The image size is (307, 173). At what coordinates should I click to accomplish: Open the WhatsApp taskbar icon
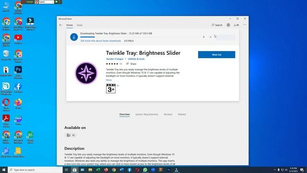[x=145, y=170]
